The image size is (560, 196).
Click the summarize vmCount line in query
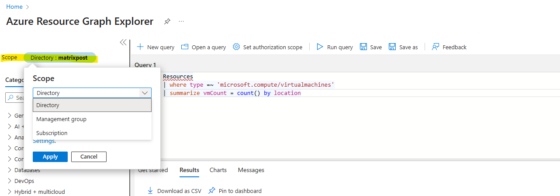pos(232,93)
